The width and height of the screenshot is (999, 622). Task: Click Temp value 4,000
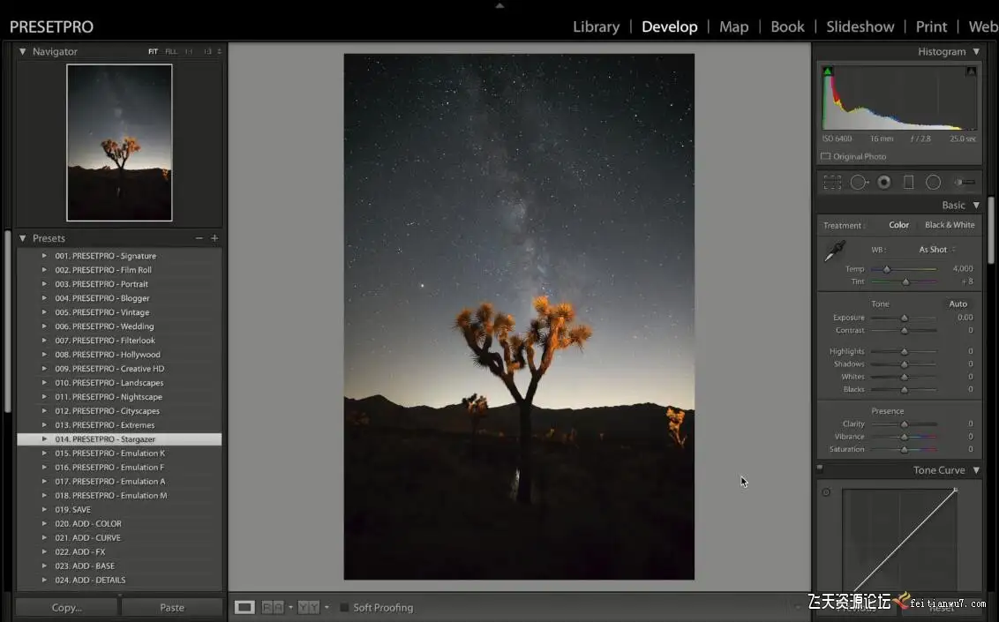963,269
